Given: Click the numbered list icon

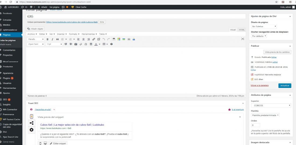Looking at the screenshot, I should coord(71,39).
